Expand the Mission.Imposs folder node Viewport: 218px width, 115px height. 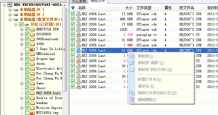[x=22, y=108]
